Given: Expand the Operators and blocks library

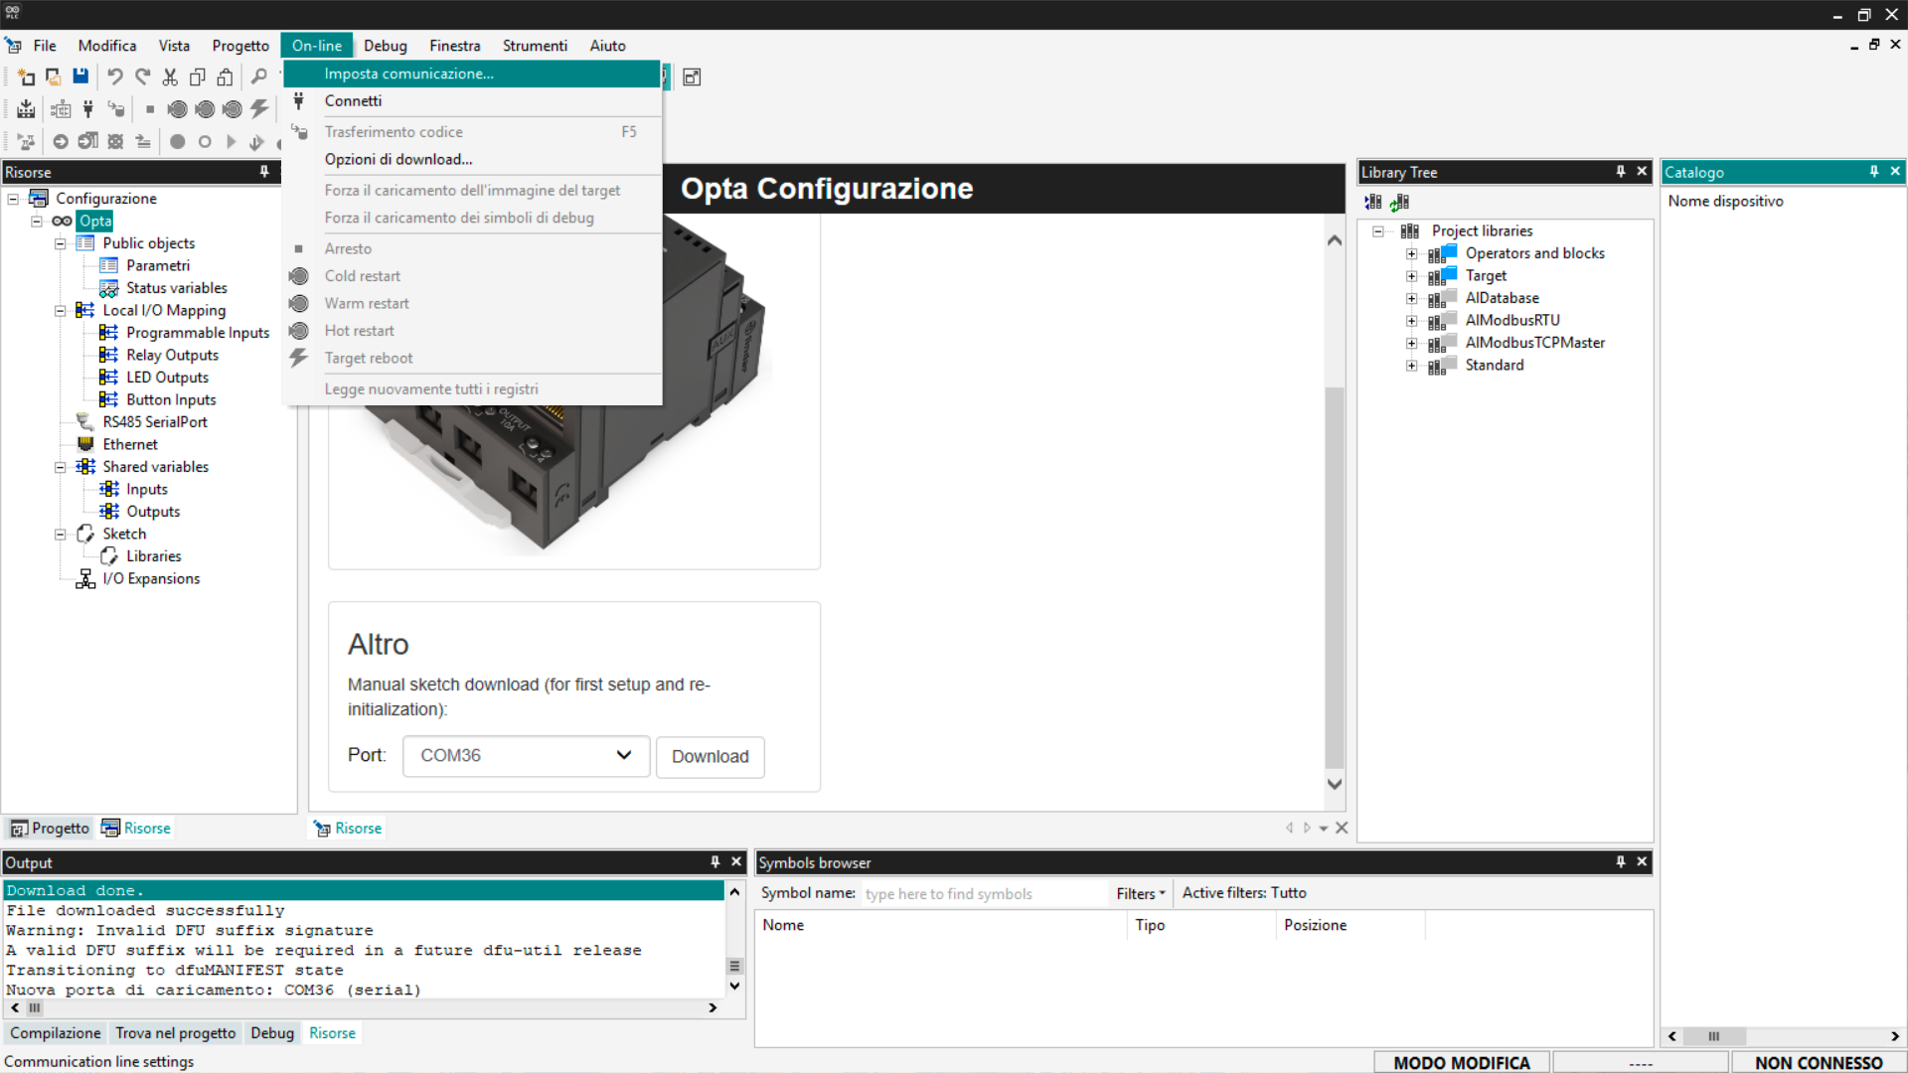Looking at the screenshot, I should [1411, 253].
